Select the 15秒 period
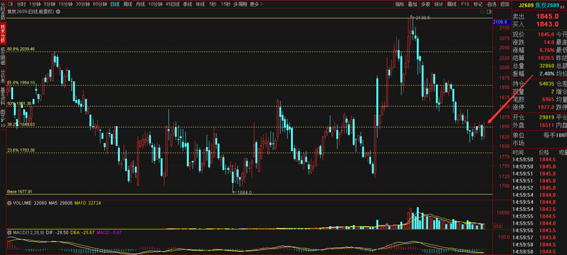This screenshot has width=567, height=255. 225,5
